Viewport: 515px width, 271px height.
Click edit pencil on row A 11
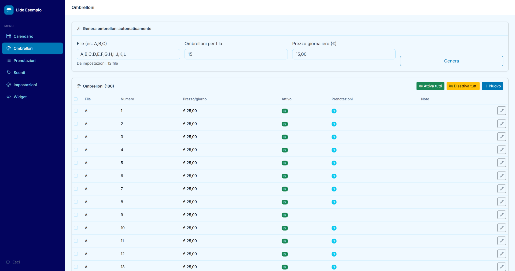point(502,241)
